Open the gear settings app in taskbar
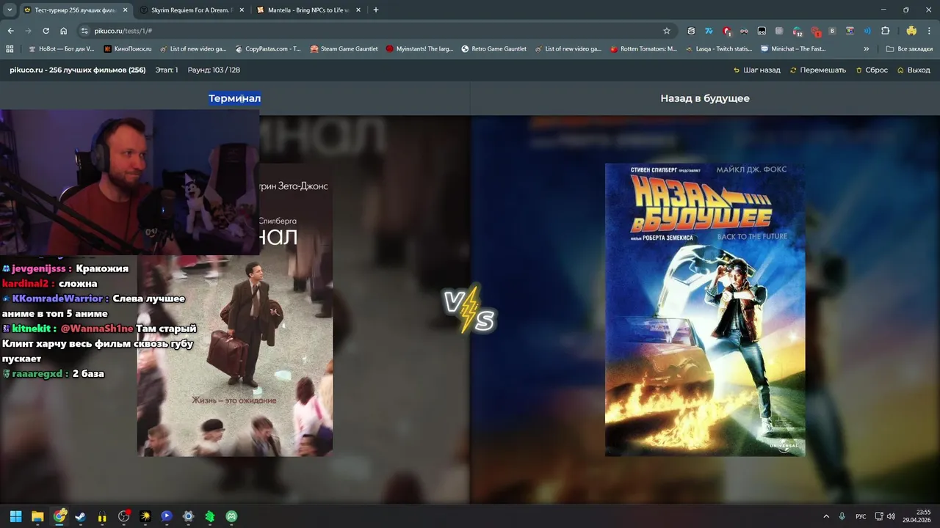This screenshot has height=528, width=940. 188,516
